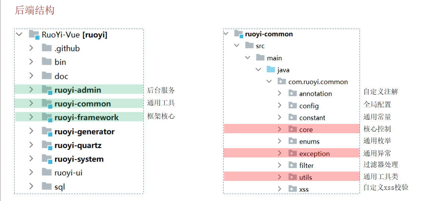Expand the sql folder chevron
This screenshot has height=201, width=423.
(31, 186)
